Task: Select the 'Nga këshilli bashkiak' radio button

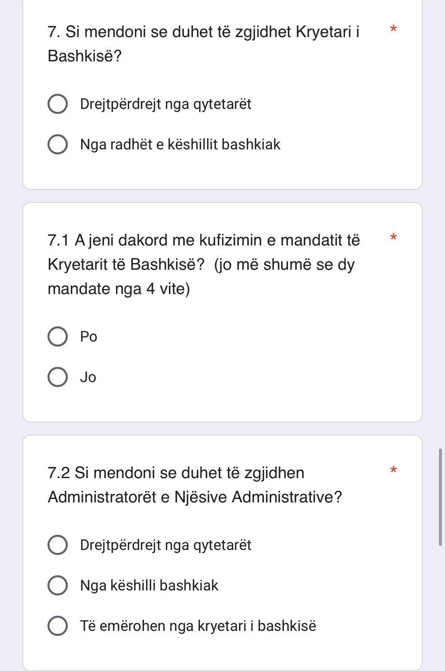Action: 58,585
